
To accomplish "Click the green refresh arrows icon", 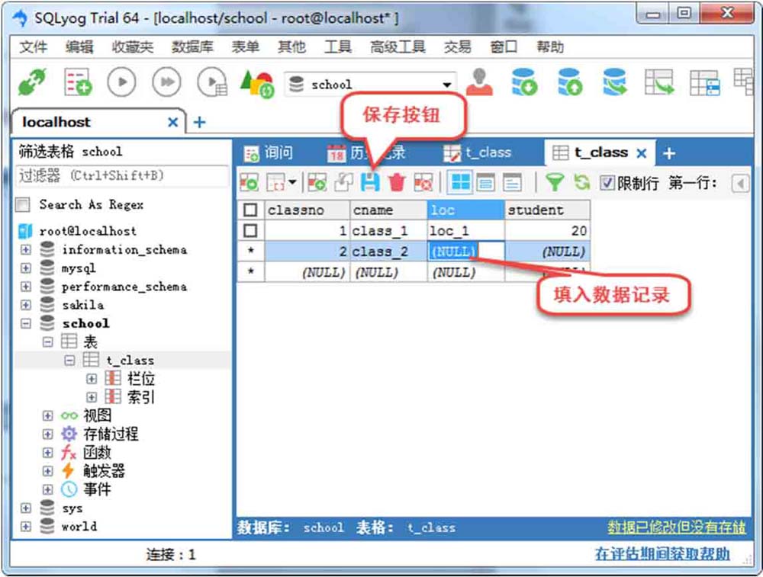I will [581, 183].
